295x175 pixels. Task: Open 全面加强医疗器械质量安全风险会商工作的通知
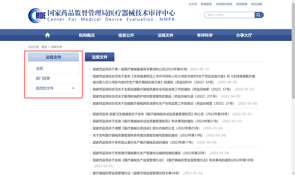point(162,89)
